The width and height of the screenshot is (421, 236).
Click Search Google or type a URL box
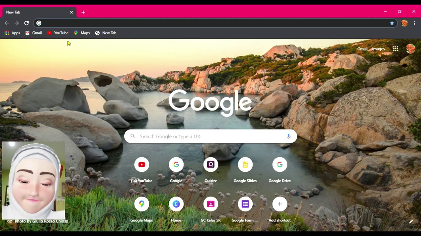tap(210, 136)
